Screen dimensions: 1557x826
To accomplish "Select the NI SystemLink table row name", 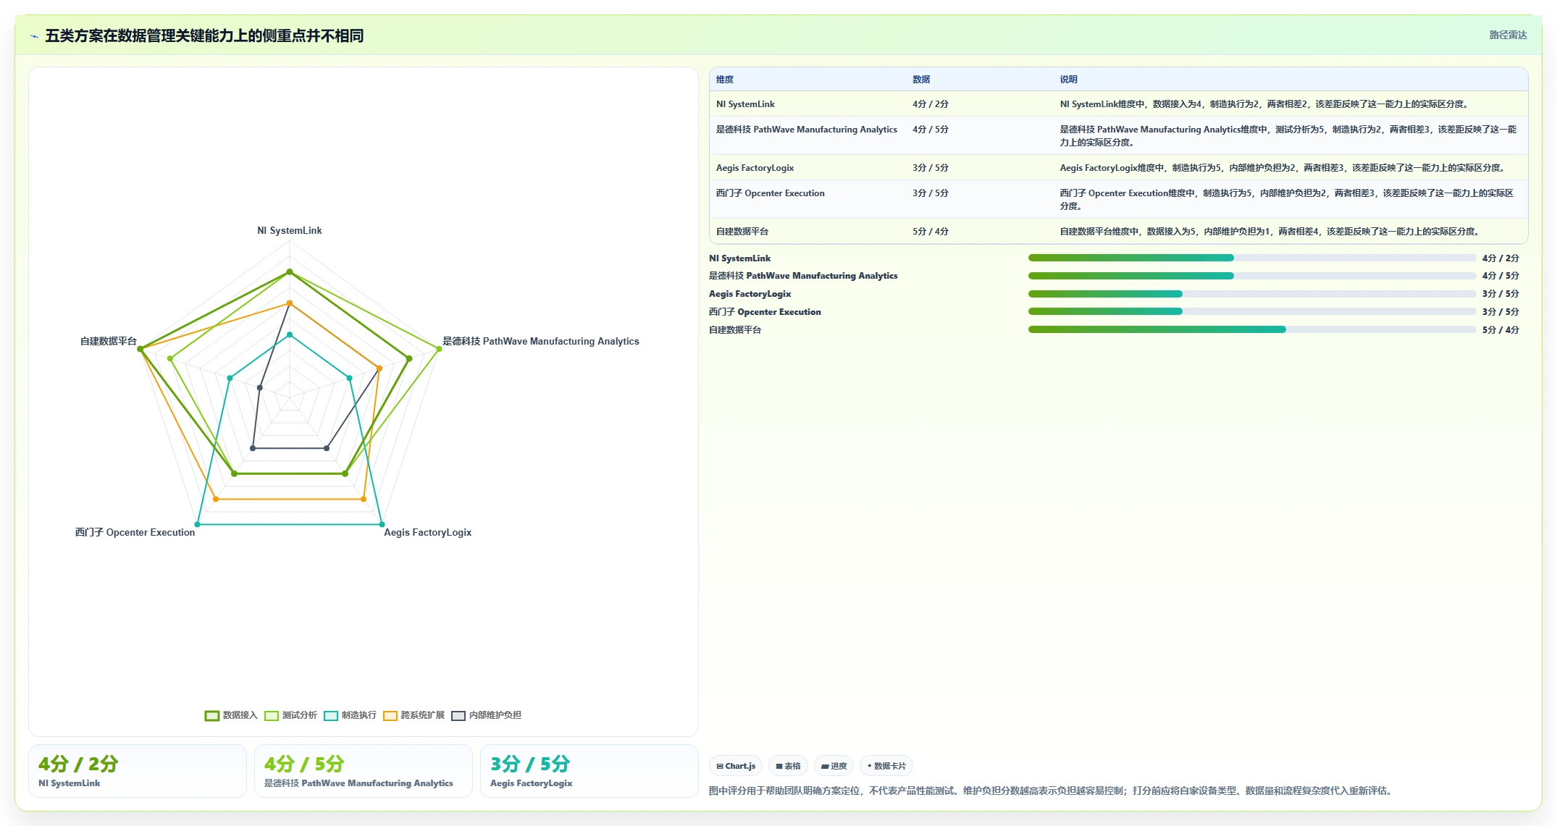I will pos(745,104).
